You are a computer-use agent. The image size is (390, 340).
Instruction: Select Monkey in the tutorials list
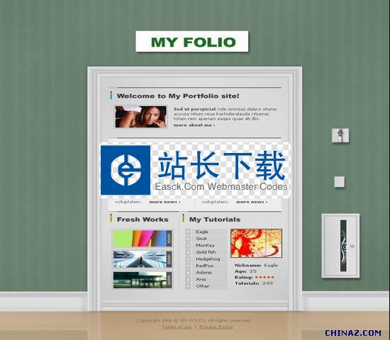pos(205,245)
